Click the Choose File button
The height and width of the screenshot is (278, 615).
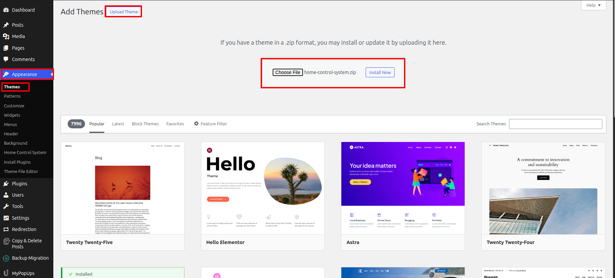tap(288, 72)
